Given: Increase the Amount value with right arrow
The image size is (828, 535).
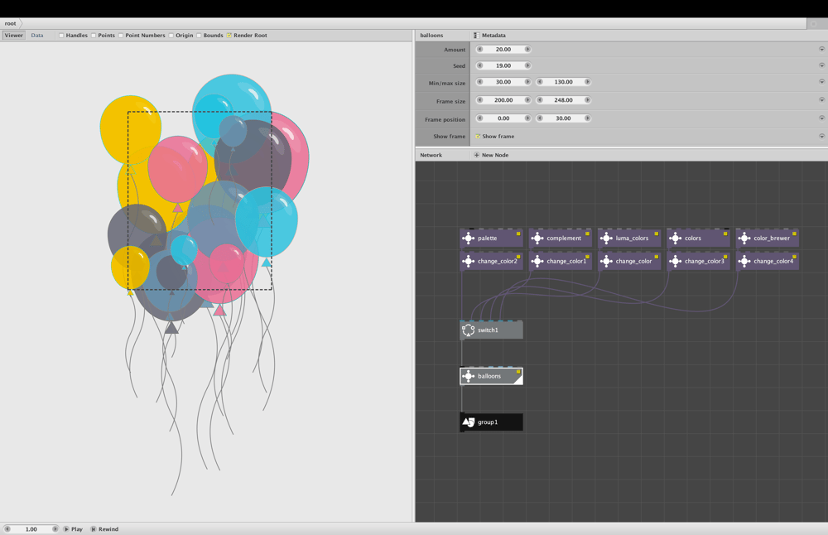Looking at the screenshot, I should (x=527, y=49).
